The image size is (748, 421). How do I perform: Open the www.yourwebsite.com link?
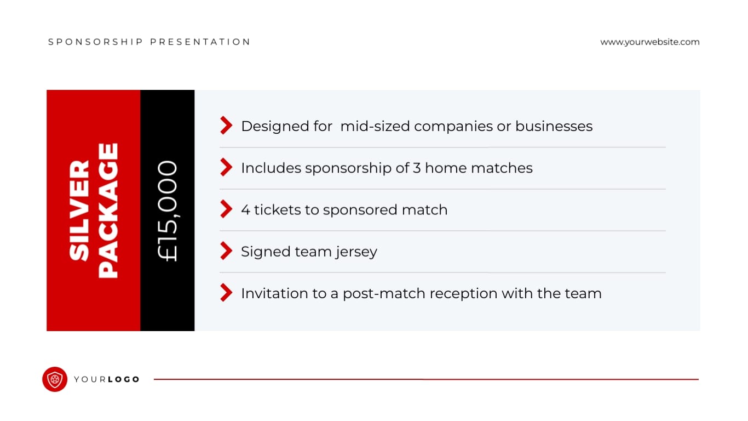click(x=650, y=42)
